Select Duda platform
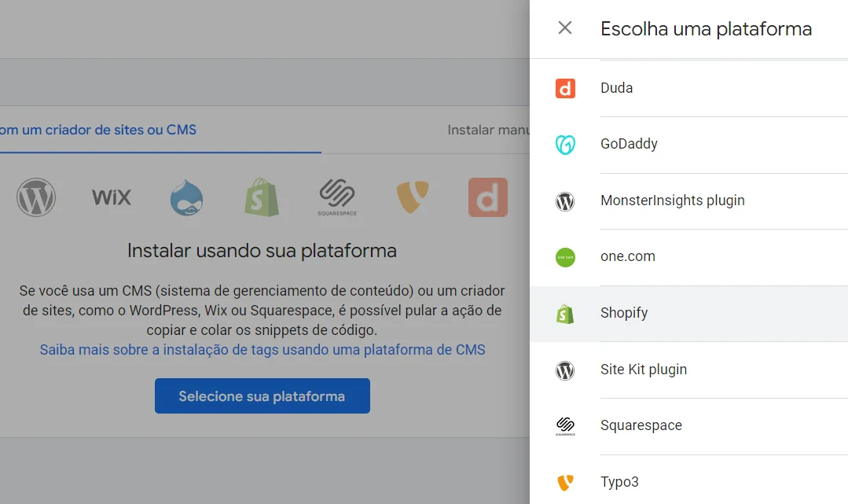This screenshot has height=504, width=848. pos(689,88)
